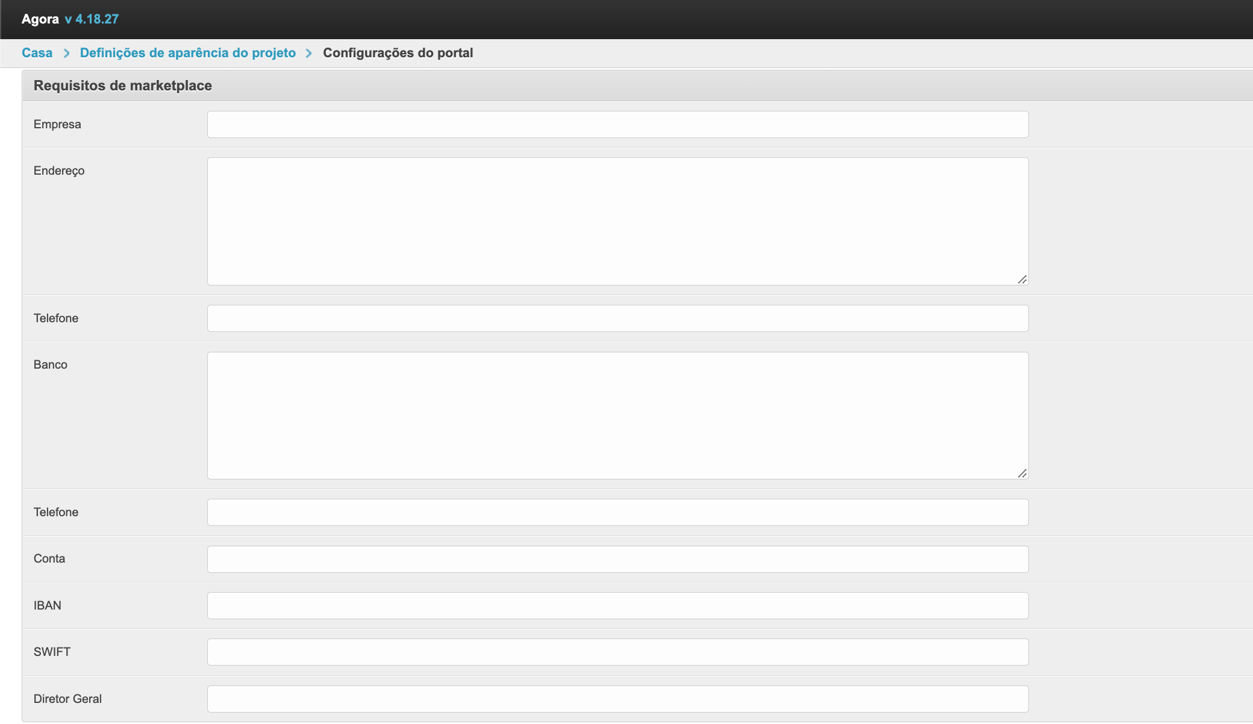Image resolution: width=1253 pixels, height=724 pixels.
Task: Focus the Telefone field below Banco
Action: pos(617,513)
